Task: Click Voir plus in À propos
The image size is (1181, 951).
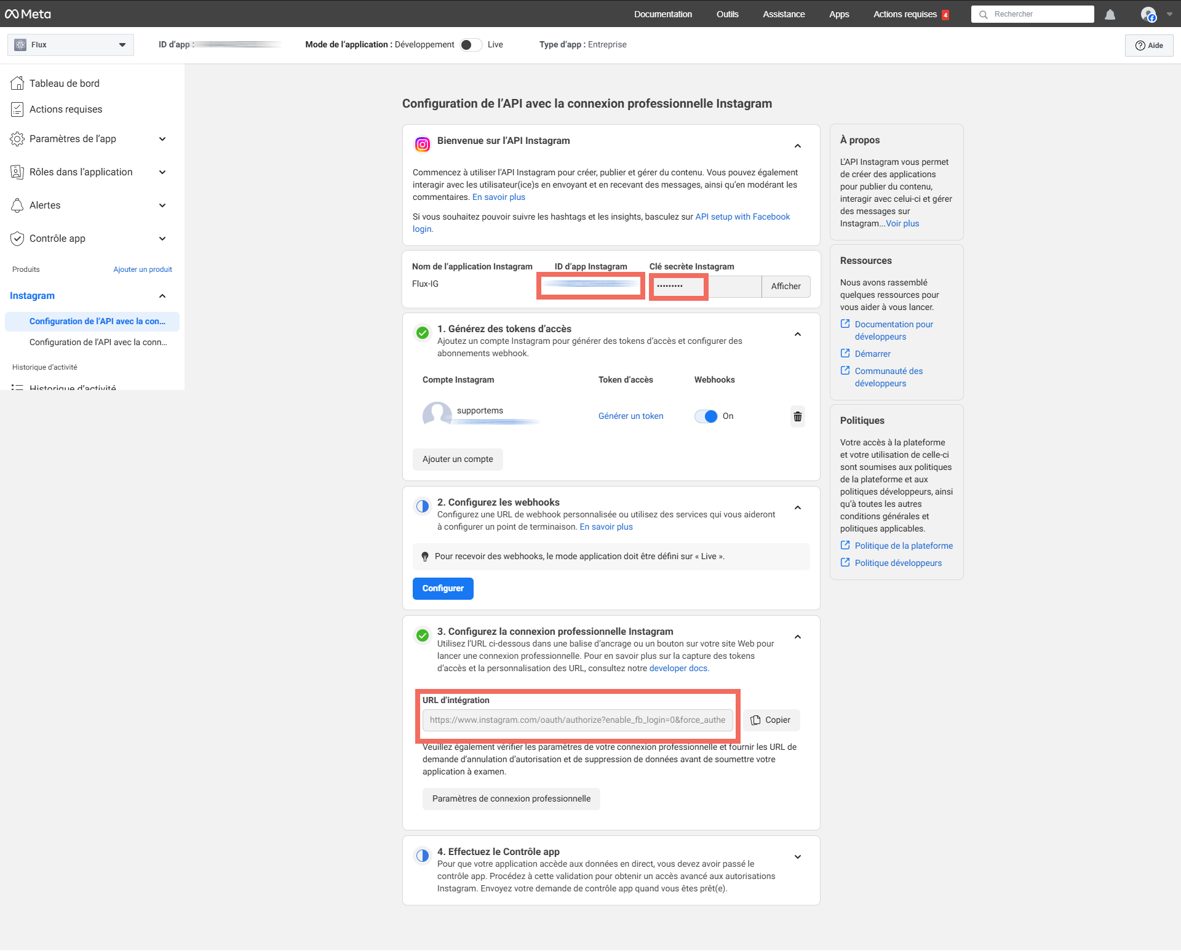Action: 902,224
